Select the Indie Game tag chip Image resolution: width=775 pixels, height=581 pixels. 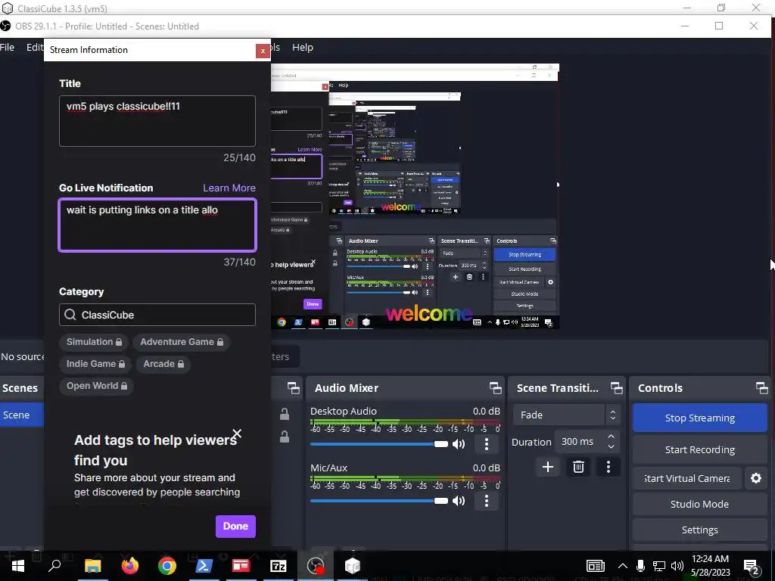pos(95,364)
